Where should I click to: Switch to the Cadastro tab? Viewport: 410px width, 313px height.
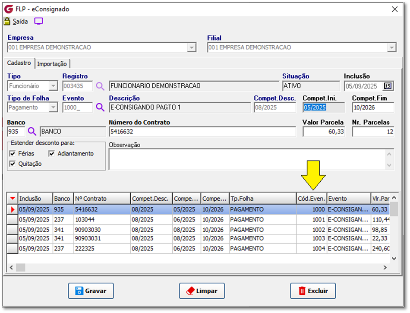pos(19,63)
